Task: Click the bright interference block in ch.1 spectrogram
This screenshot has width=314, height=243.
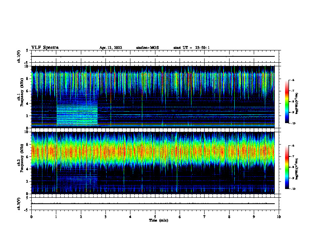Action: [x=77, y=115]
